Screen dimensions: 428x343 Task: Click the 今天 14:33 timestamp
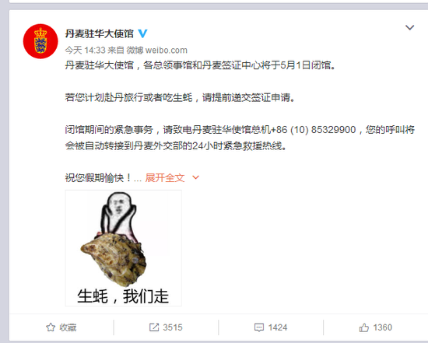pyautogui.click(x=85, y=51)
